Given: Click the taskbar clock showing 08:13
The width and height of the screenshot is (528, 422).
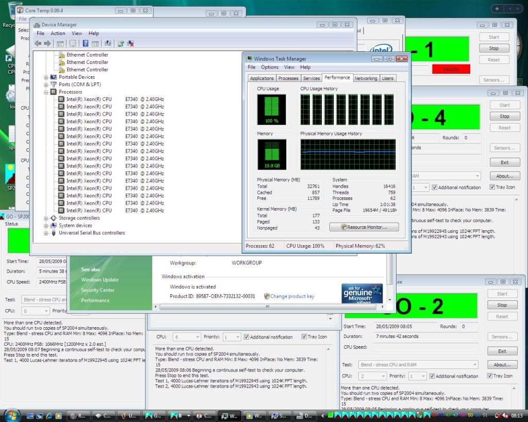Looking at the screenshot, I should 517,416.
